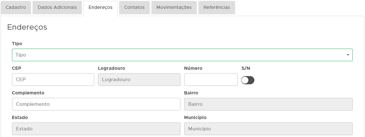Focus the CEP input field
The image size is (365, 137).
(53, 80)
